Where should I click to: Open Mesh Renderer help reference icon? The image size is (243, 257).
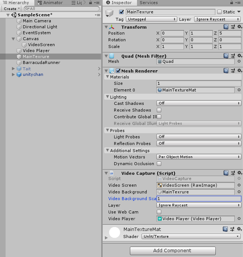(226, 71)
